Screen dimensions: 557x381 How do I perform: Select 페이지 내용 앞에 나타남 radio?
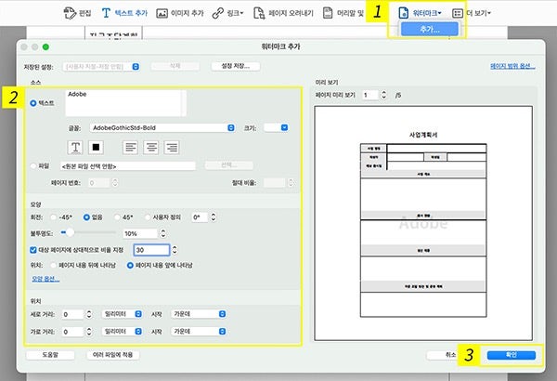click(130, 266)
